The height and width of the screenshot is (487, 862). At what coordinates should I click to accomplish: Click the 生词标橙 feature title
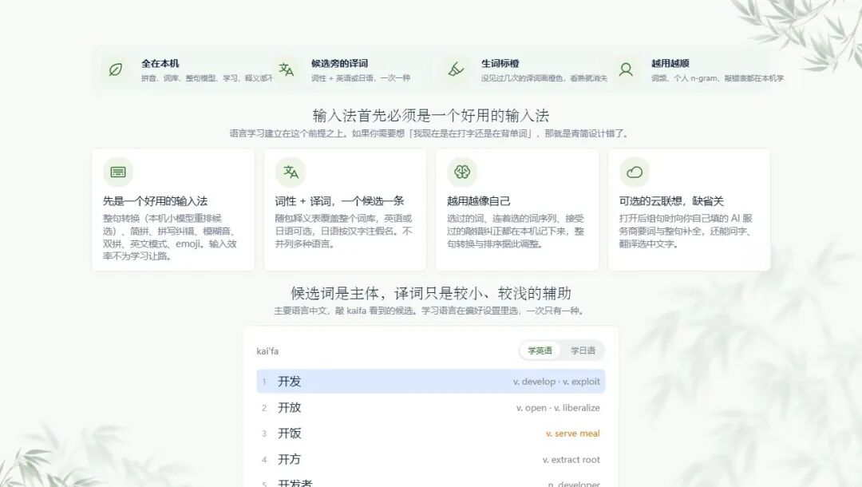[x=500, y=63]
